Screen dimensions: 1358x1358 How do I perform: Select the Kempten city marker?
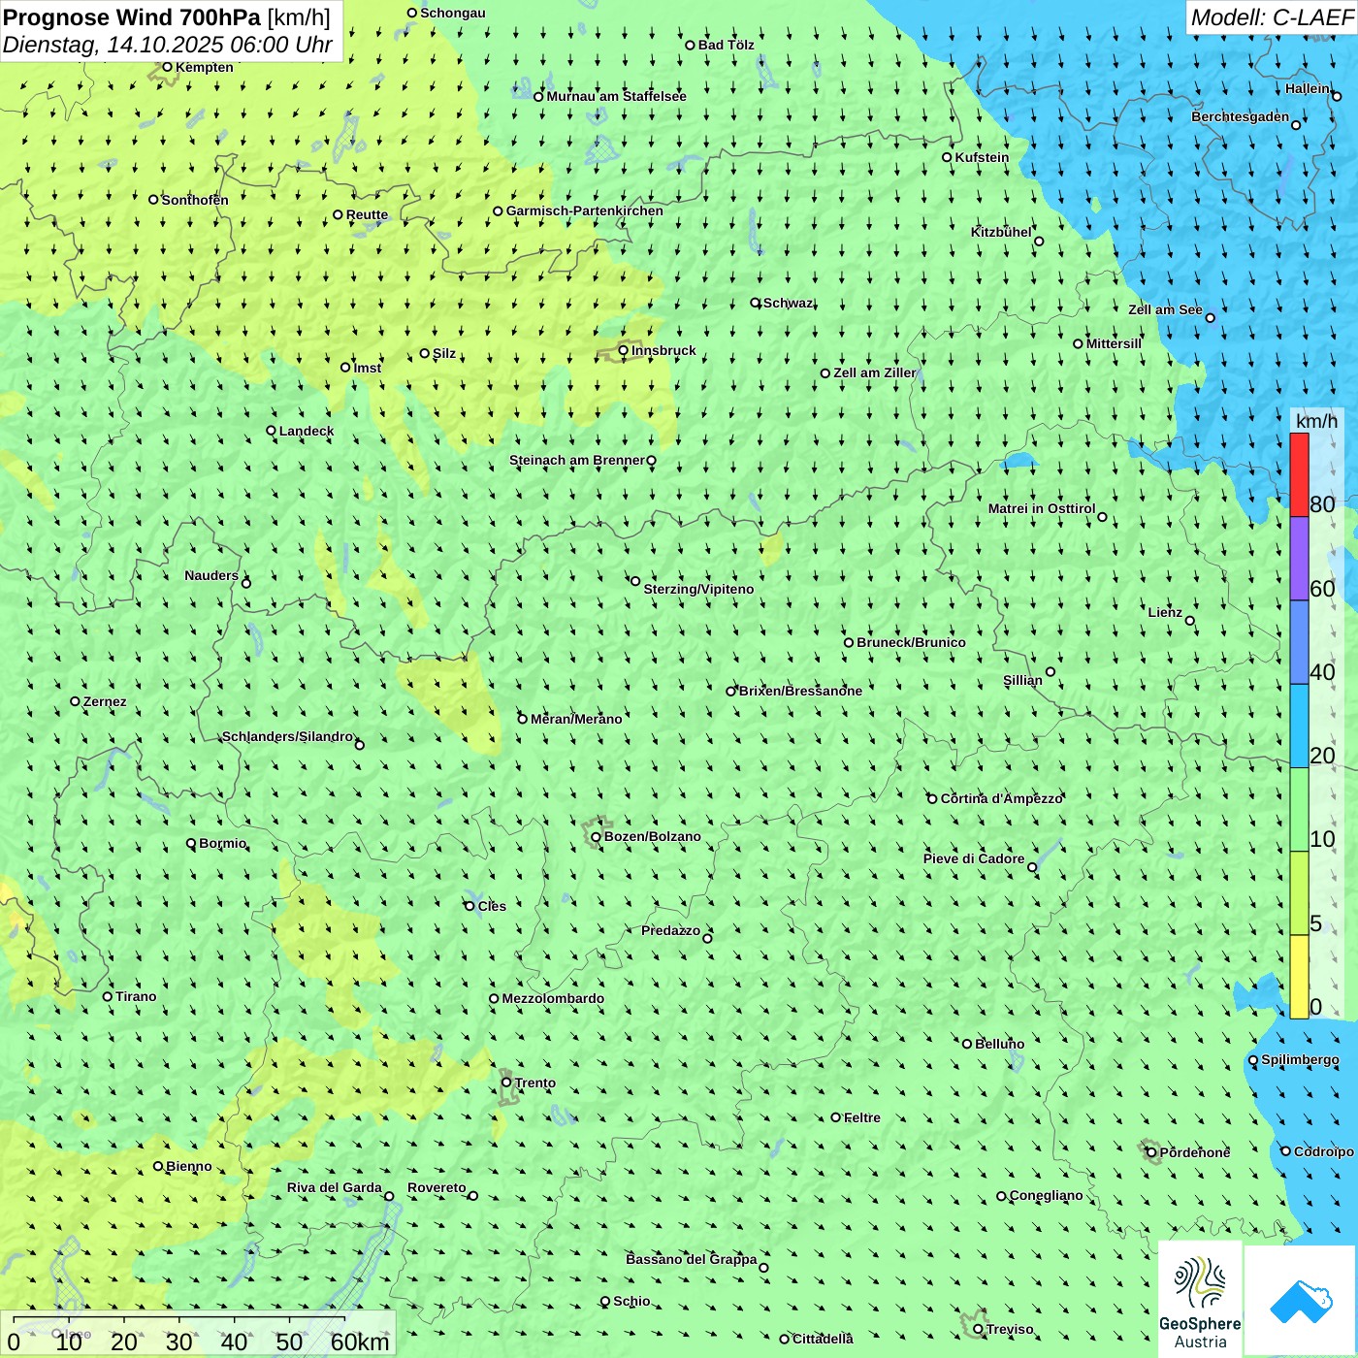pos(167,67)
